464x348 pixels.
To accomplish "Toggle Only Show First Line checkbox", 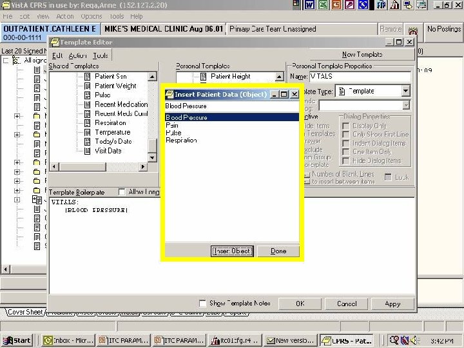I will (345, 135).
